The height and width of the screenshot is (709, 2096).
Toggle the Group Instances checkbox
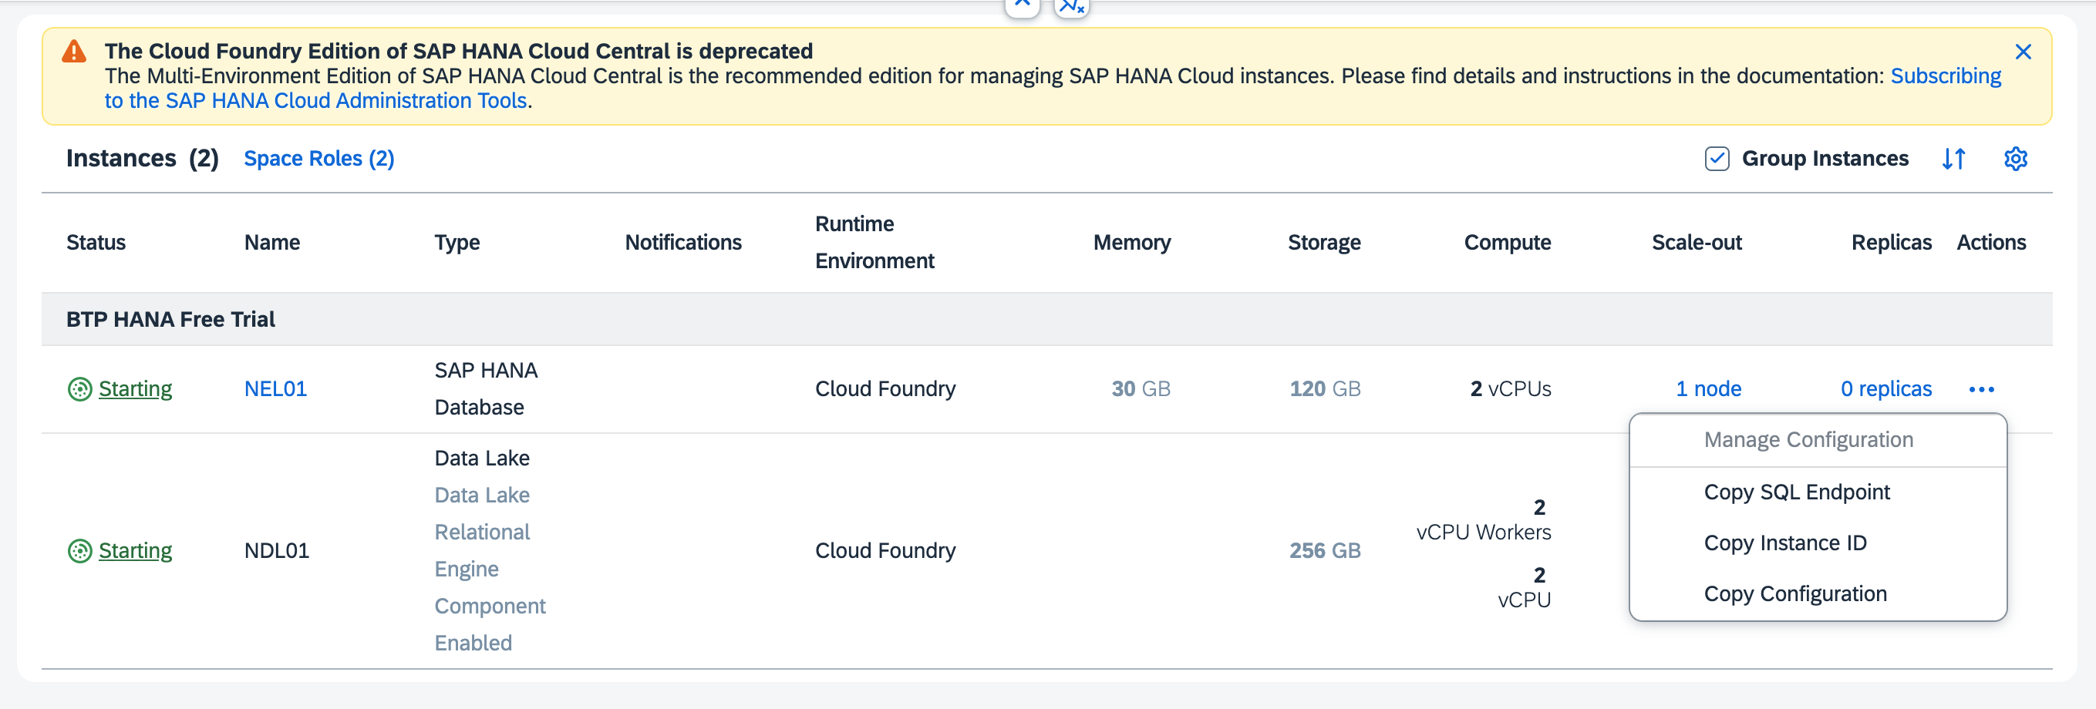coord(1716,159)
